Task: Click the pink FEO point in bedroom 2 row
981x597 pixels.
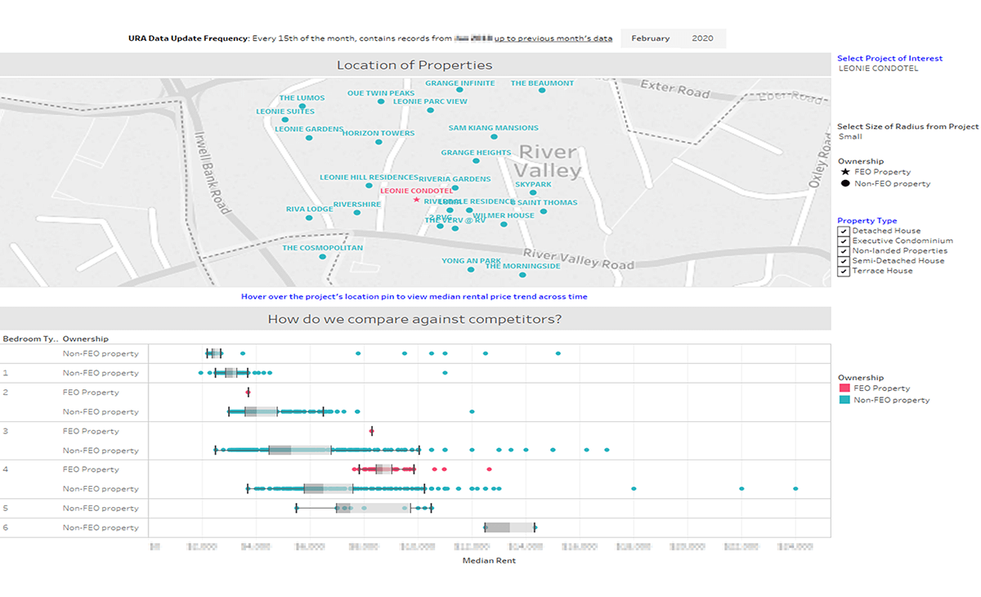Action: [x=248, y=393]
